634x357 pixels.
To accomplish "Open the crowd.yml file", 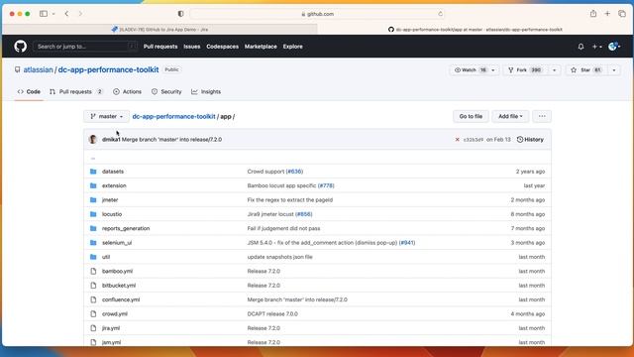I will coord(115,313).
